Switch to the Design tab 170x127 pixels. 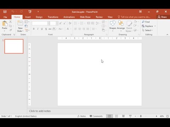point(39,17)
